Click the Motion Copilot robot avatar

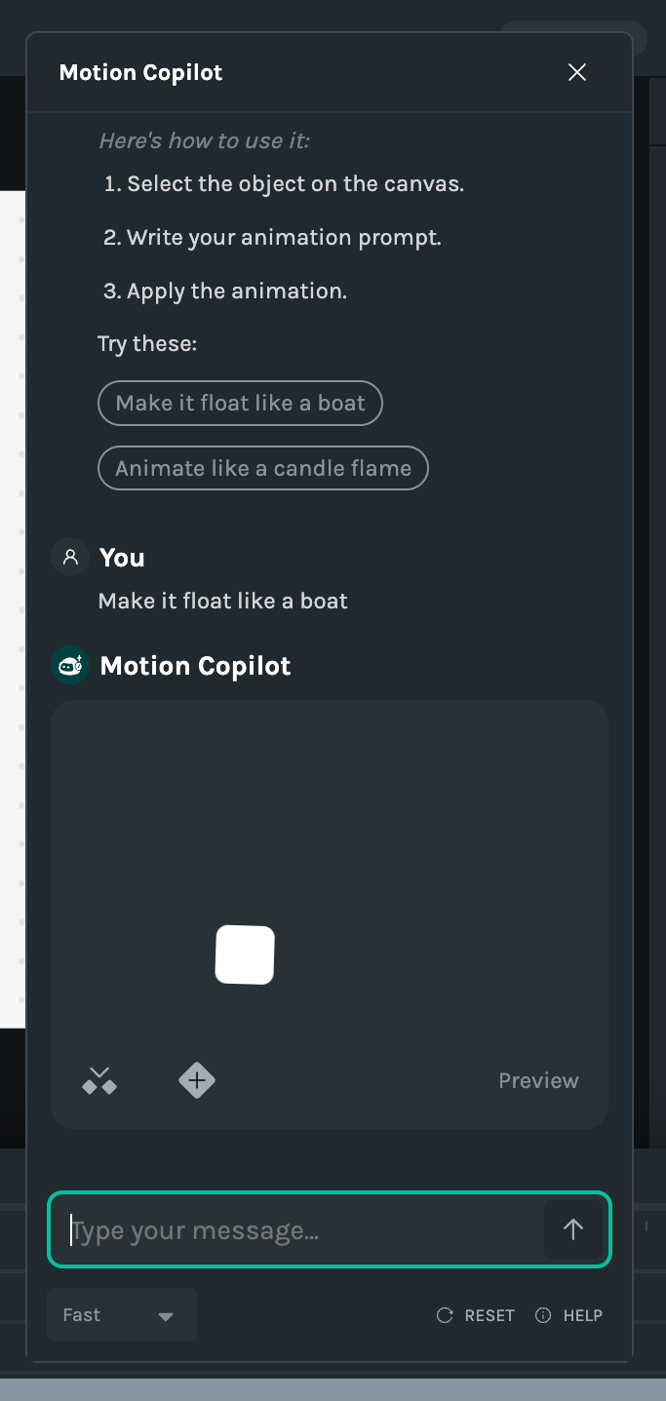pyautogui.click(x=70, y=666)
